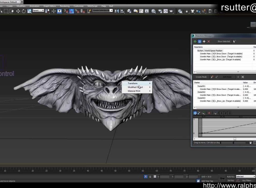This screenshot has width=256, height=188.
Task: Open the MAXScript menu
Action: click(x=92, y=6)
